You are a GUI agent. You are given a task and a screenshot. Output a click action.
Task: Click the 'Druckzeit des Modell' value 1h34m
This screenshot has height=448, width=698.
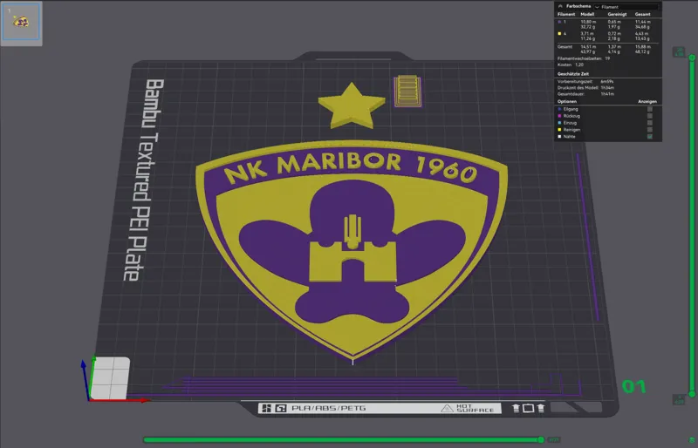(x=607, y=88)
